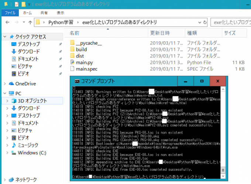Open the dist folder
This screenshot has height=184, width=251.
tap(79, 56)
